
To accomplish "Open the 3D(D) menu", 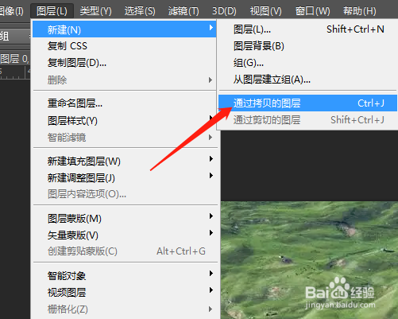I will (x=224, y=11).
